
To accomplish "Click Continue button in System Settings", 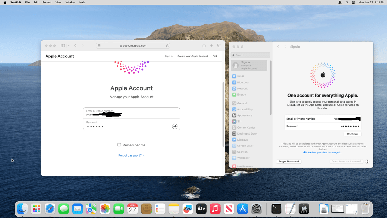I will point(352,134).
